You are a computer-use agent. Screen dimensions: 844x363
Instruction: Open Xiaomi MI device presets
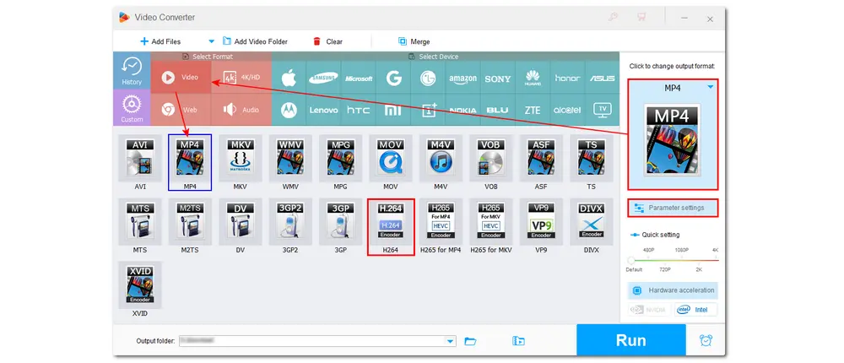pos(393,110)
